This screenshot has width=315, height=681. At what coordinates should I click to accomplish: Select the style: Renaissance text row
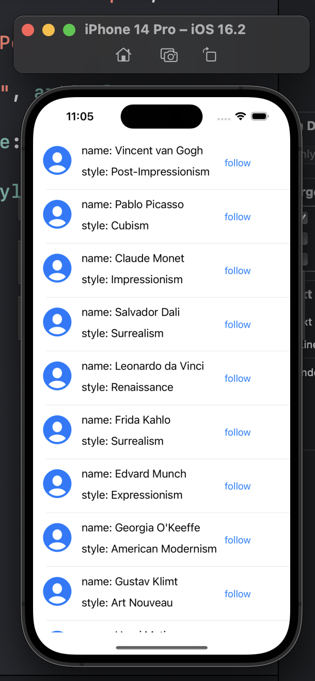click(x=128, y=387)
